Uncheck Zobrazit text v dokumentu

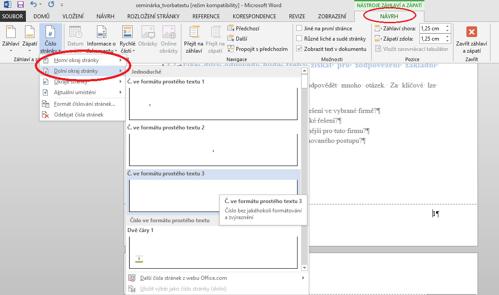pyautogui.click(x=299, y=49)
